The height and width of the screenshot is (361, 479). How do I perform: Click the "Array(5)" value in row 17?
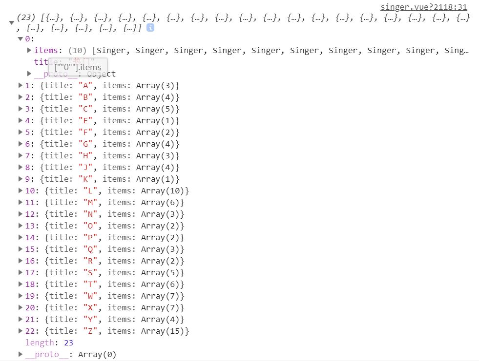pyautogui.click(x=160, y=273)
